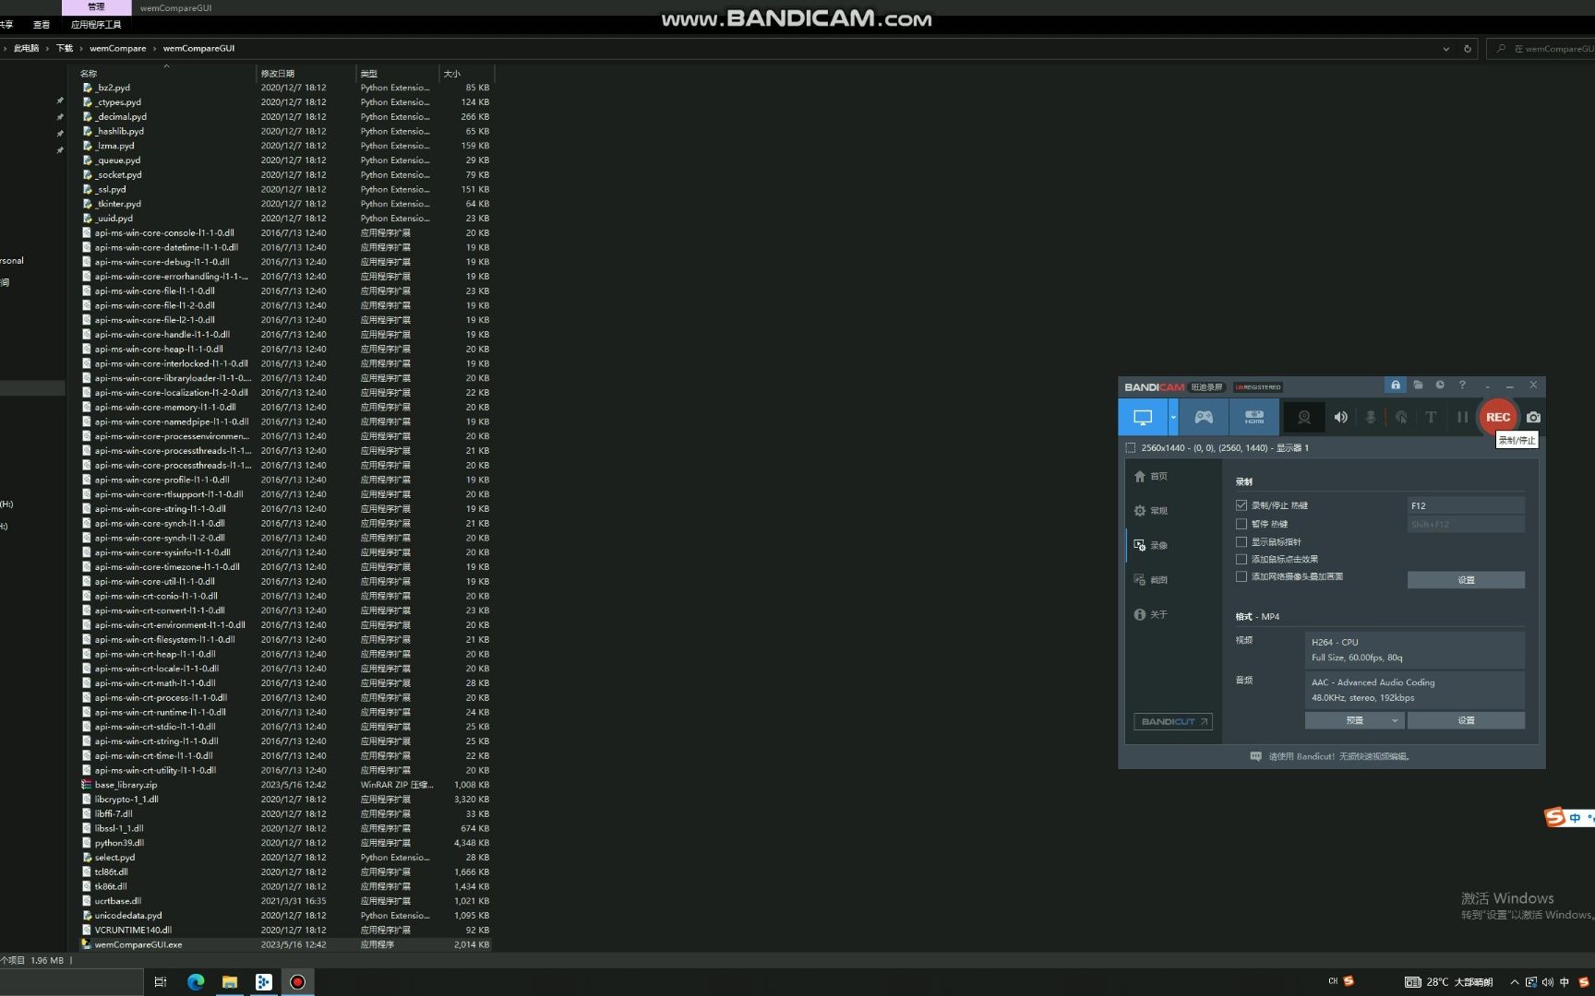
Task: Toggle mouse click effect icon
Action: tap(1401, 417)
